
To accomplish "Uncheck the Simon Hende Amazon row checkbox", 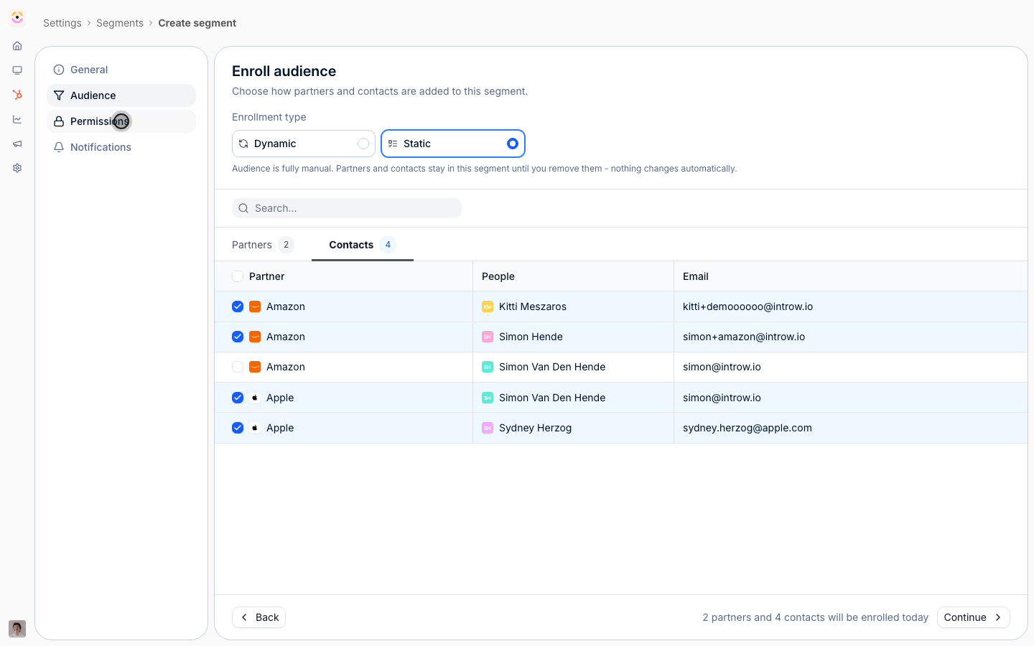I will pyautogui.click(x=238, y=337).
